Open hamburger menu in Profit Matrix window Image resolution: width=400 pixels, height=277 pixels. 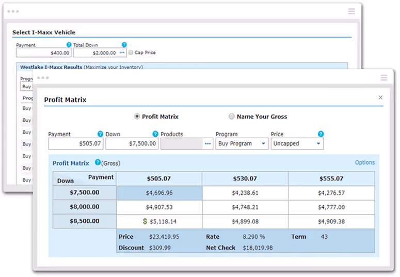click(x=384, y=77)
